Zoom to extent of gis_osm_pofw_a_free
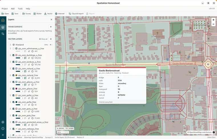Viewport: 217px width, 139px height. tap(32, 98)
